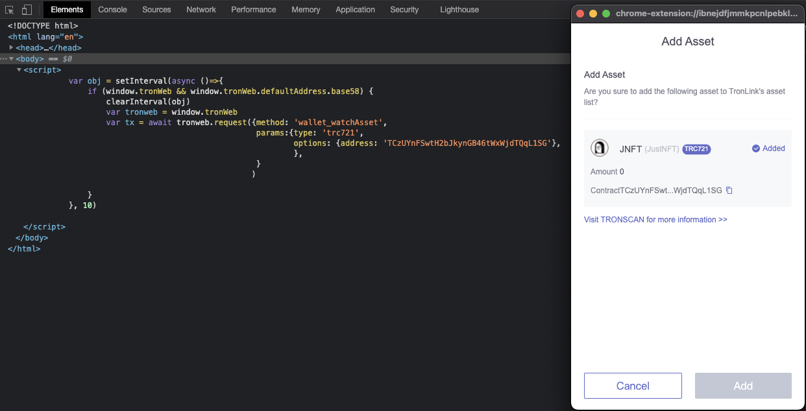Click the clearInterval(obj) code line
806x411 pixels.
pos(148,102)
